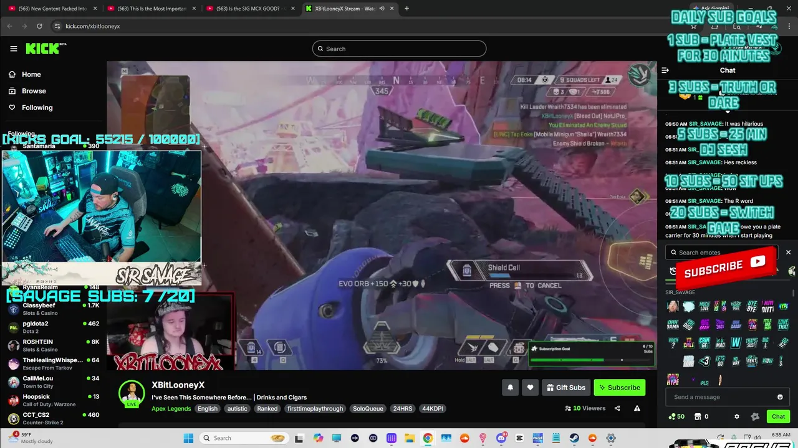Image resolution: width=798 pixels, height=448 pixels.
Task: Select the BYE BYE emote
Action: [752, 306]
